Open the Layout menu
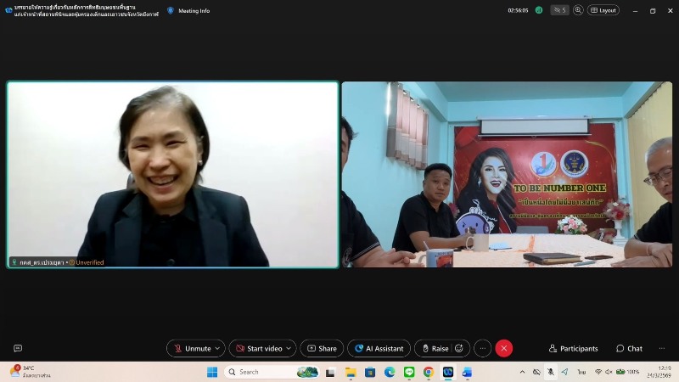679x382 pixels. click(x=603, y=10)
